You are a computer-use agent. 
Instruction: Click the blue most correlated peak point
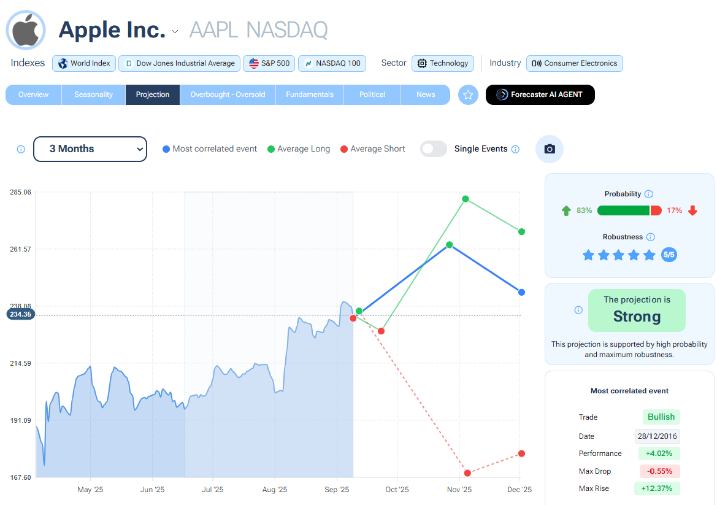[x=450, y=245]
